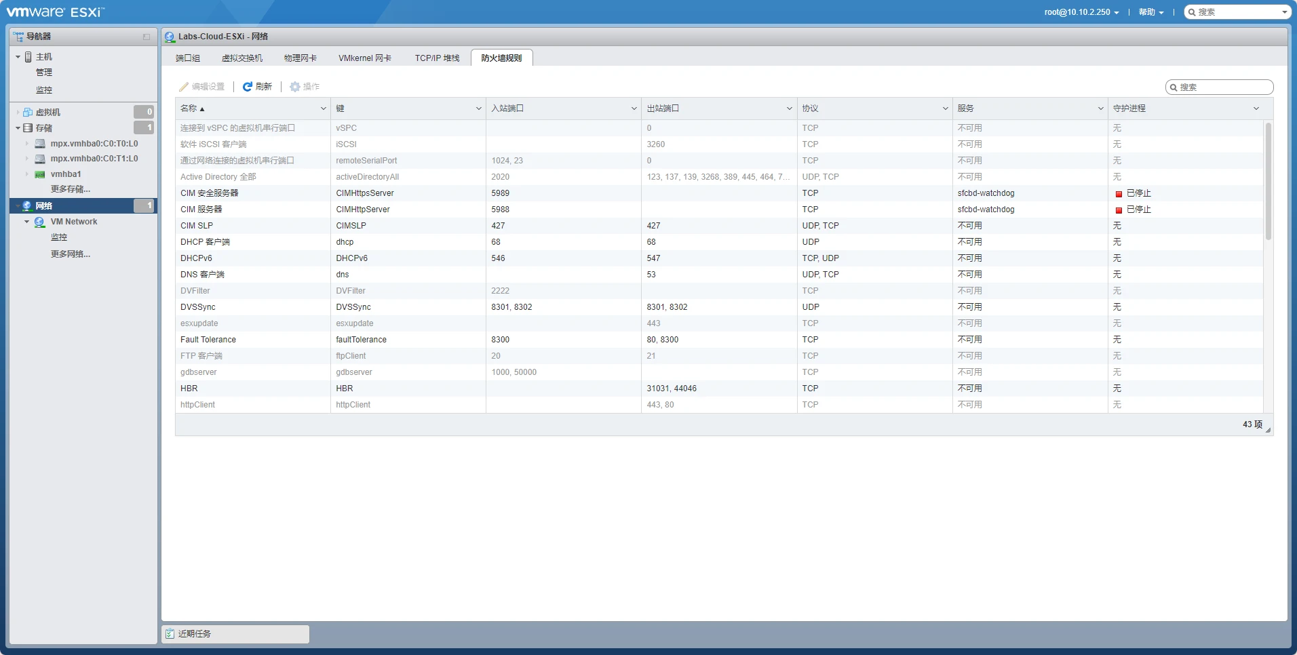1297x655 pixels.
Task: Open the more storage link
Action: pos(71,189)
